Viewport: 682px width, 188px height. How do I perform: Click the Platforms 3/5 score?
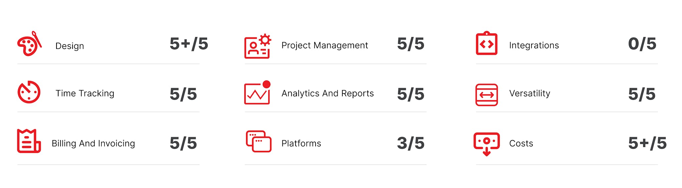[x=411, y=143]
